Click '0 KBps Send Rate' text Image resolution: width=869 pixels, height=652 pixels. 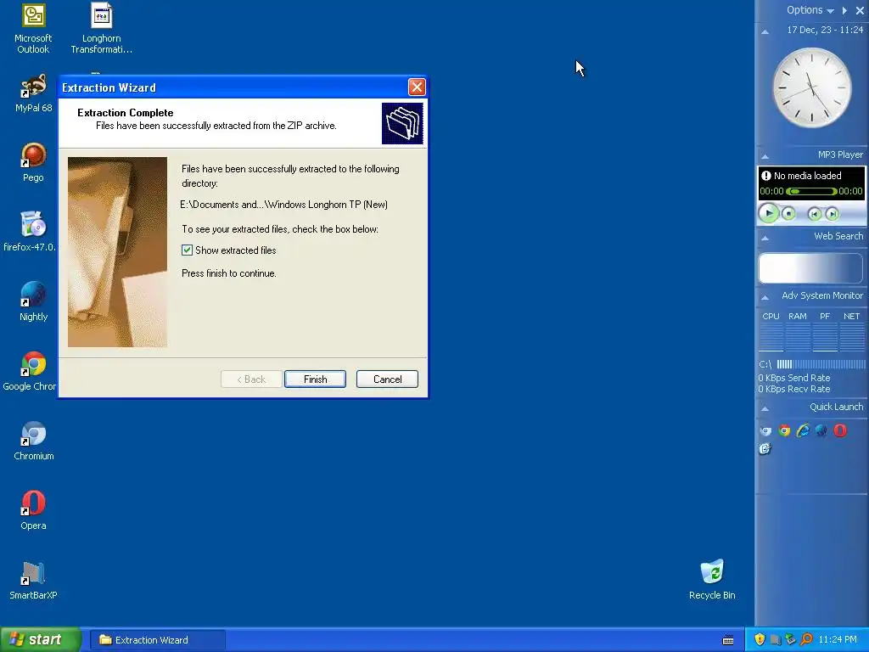tap(794, 378)
